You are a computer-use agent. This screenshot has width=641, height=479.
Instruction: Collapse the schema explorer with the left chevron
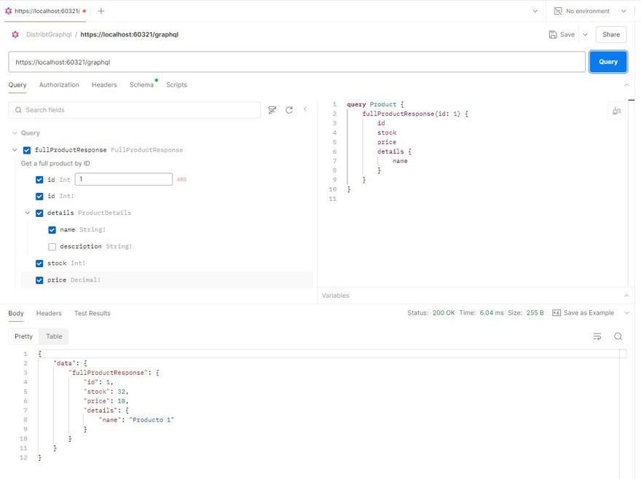click(305, 109)
